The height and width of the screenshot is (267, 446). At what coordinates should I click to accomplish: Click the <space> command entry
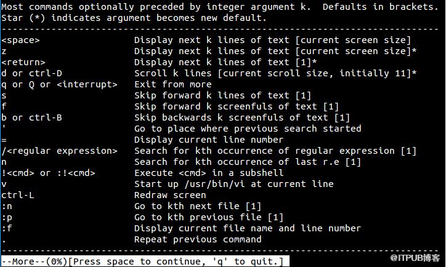point(20,40)
